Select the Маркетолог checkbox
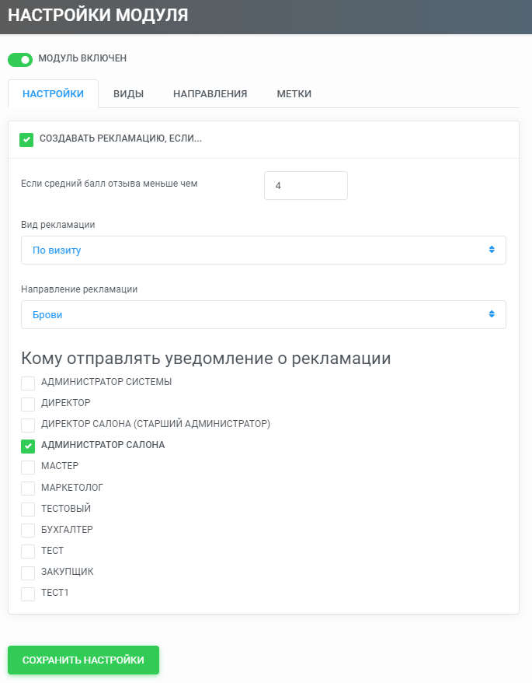Image resolution: width=532 pixels, height=683 pixels. pyautogui.click(x=28, y=489)
